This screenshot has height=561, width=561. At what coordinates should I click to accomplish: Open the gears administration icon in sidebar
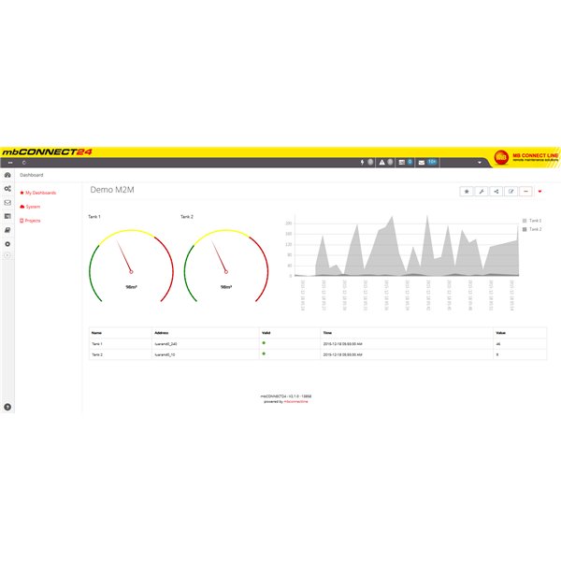point(7,189)
